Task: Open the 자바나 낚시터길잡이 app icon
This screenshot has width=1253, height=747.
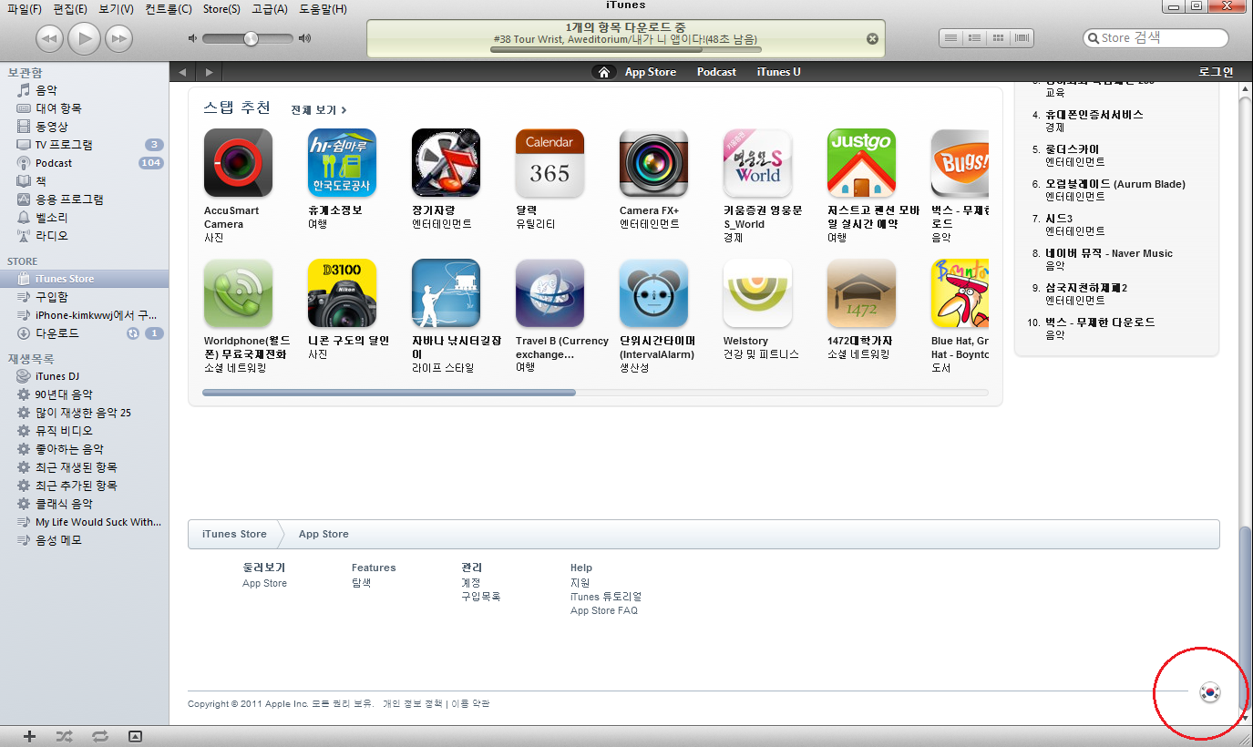Action: click(446, 293)
